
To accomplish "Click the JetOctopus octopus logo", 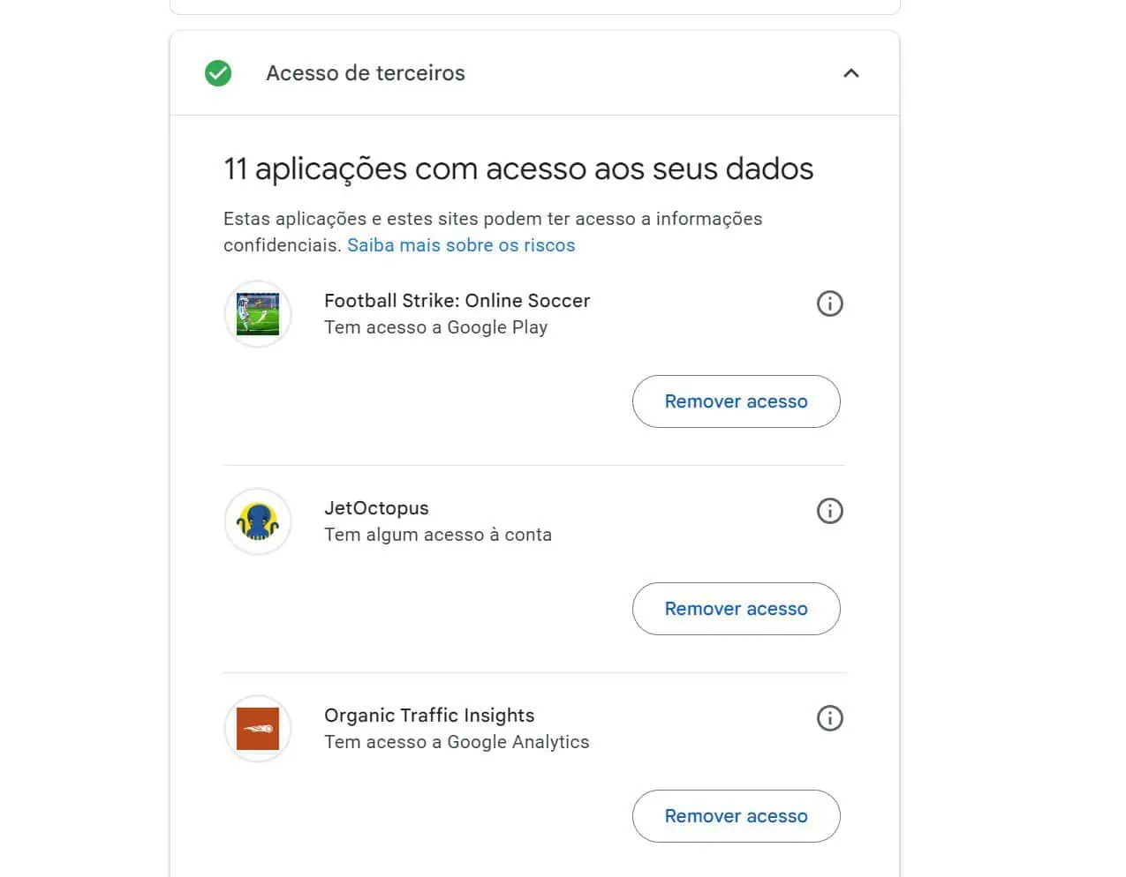I will [x=258, y=521].
